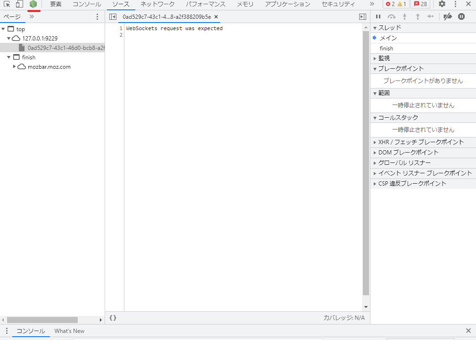Viewport: 476px width, 340px height.
Task: Click the カバレッジ: N/A status text
Action: click(344, 318)
